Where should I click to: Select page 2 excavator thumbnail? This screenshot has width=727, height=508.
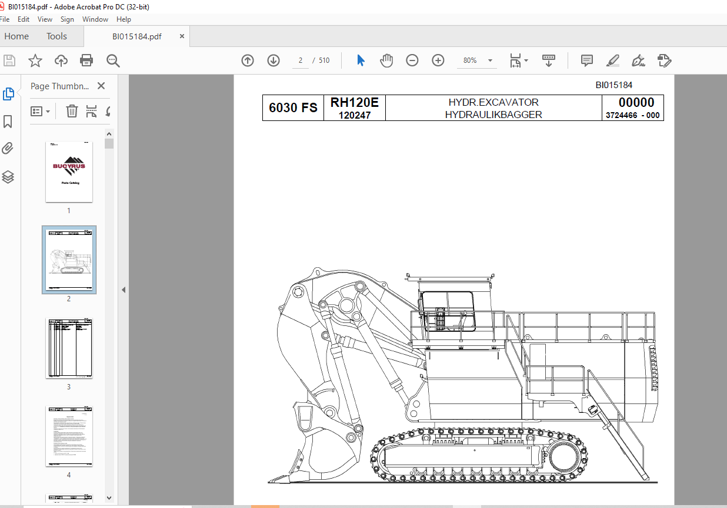tap(69, 260)
